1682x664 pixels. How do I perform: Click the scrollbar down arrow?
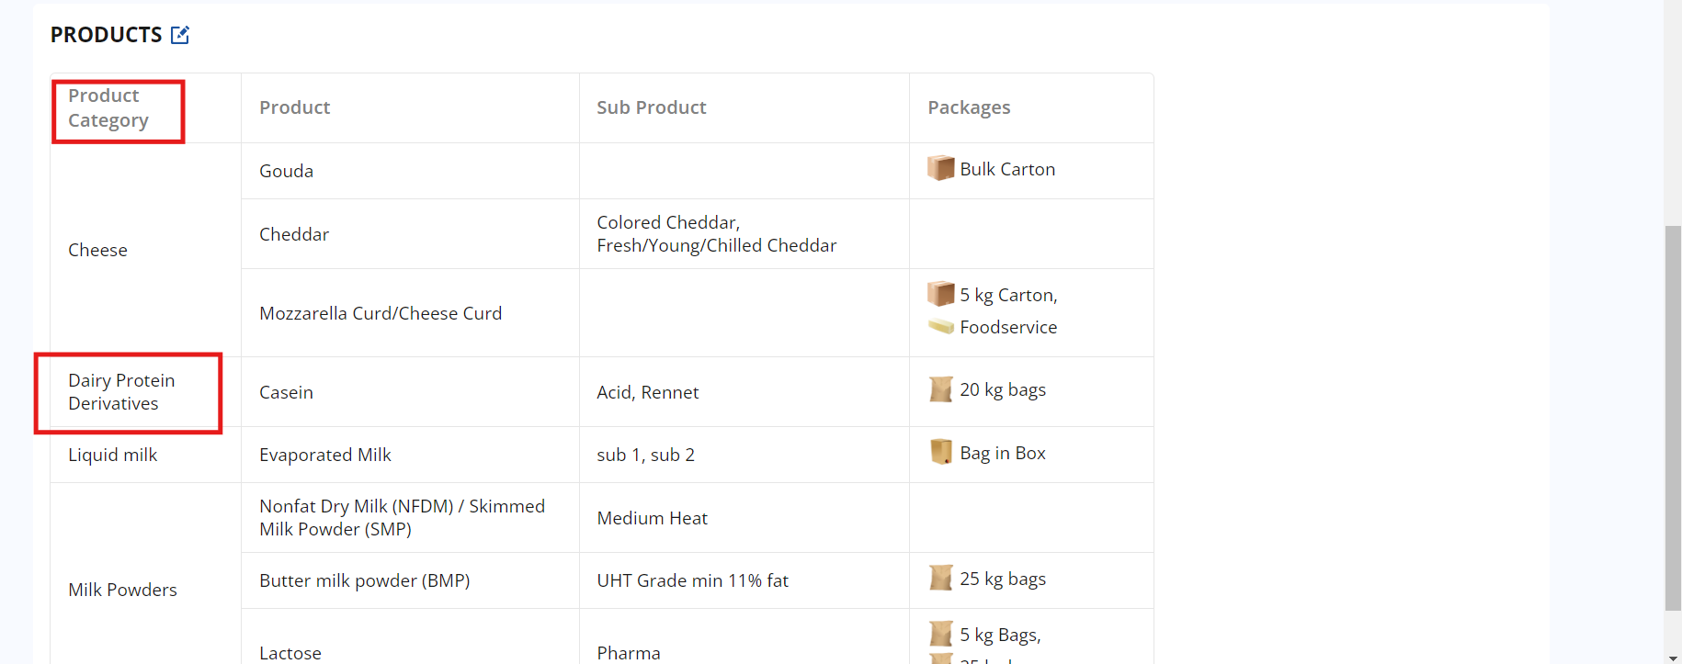1673,658
